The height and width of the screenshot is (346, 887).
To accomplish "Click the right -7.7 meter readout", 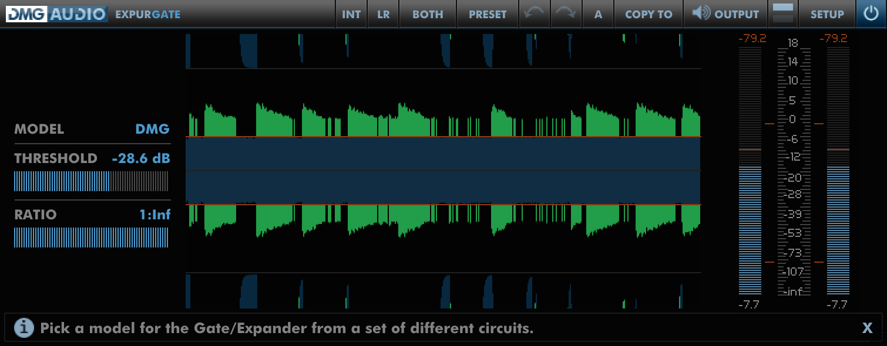I will click(x=837, y=304).
